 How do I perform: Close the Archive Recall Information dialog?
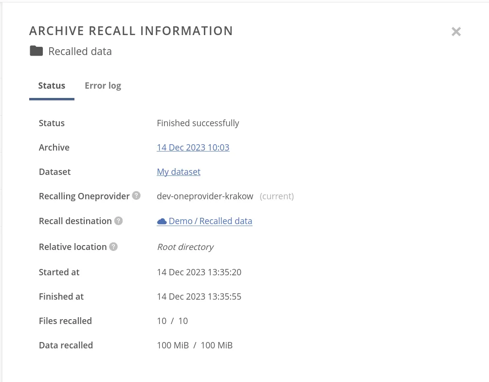click(x=456, y=32)
